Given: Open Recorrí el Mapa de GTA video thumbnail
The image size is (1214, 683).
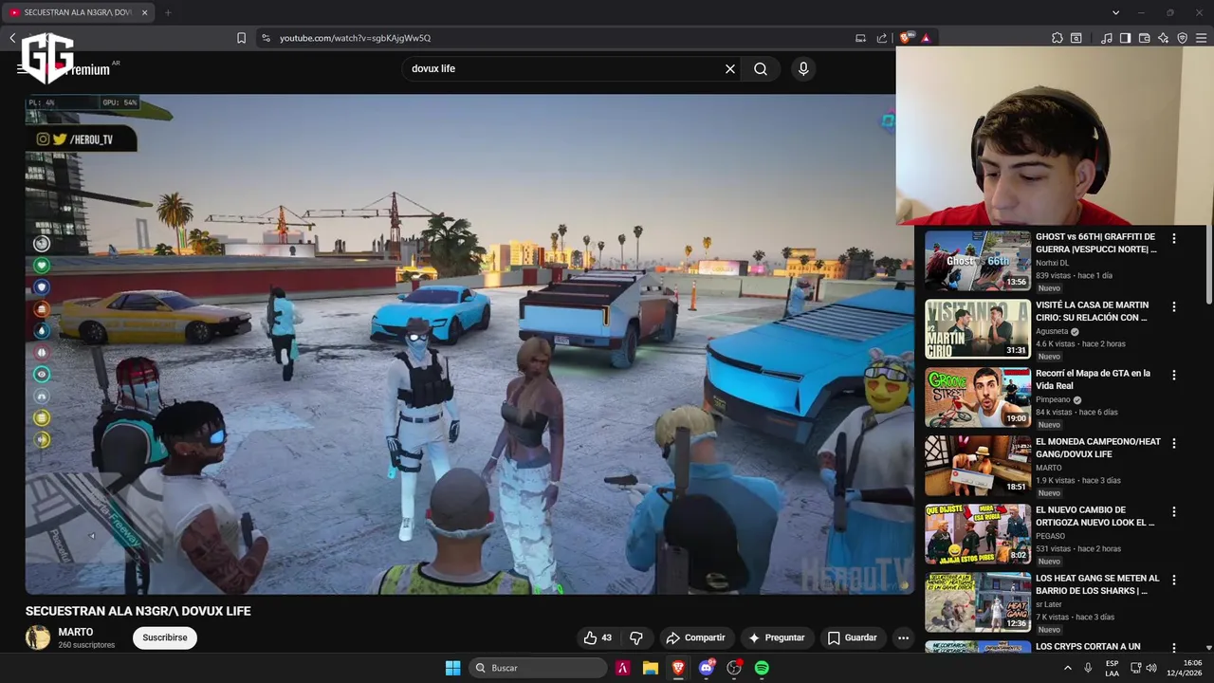Looking at the screenshot, I should tap(977, 397).
